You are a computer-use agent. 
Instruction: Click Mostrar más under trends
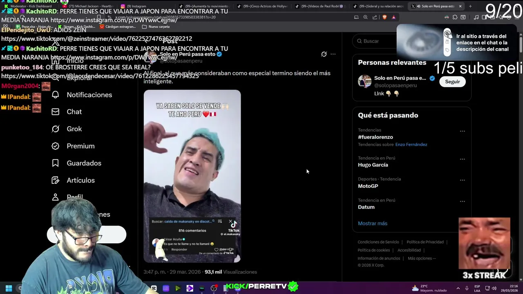(x=373, y=223)
